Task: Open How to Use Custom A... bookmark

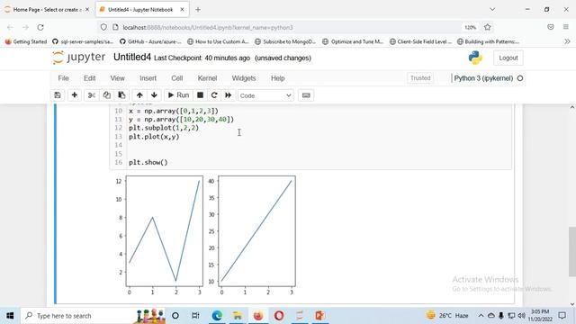Action: tap(218, 41)
